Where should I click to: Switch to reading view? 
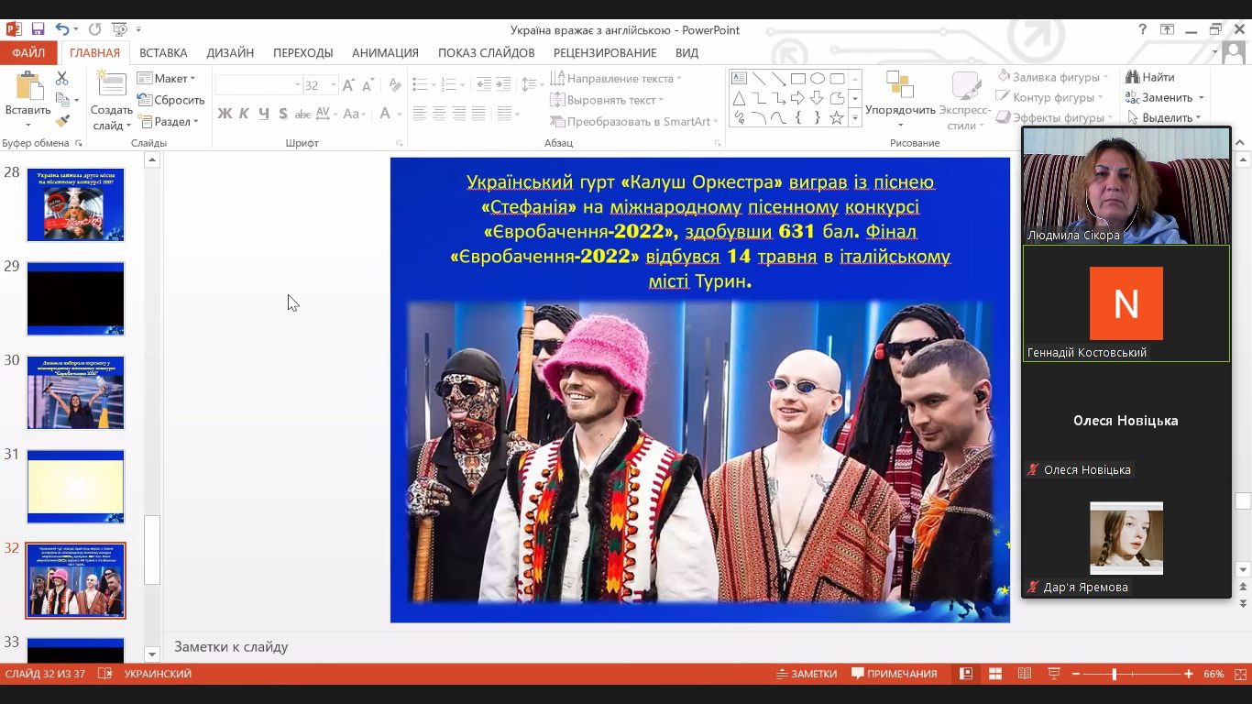pos(1025,674)
